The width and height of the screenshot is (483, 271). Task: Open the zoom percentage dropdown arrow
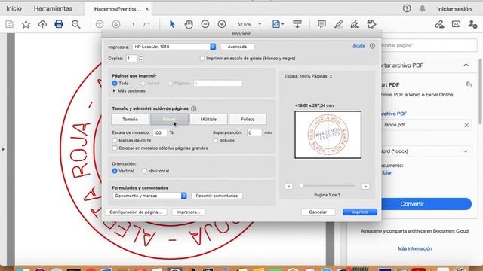[x=260, y=24]
